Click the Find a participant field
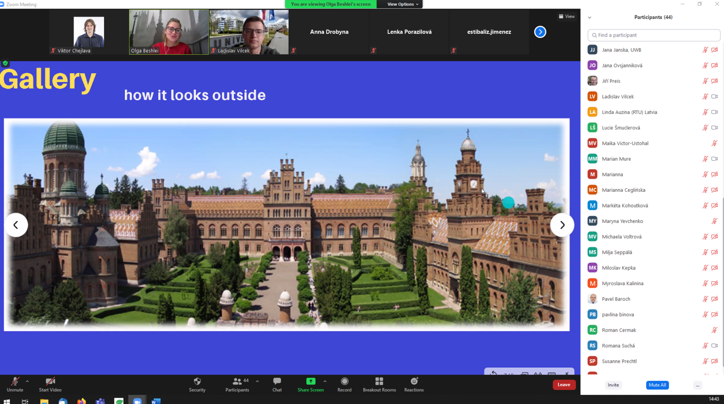The height and width of the screenshot is (404, 724). click(x=654, y=35)
